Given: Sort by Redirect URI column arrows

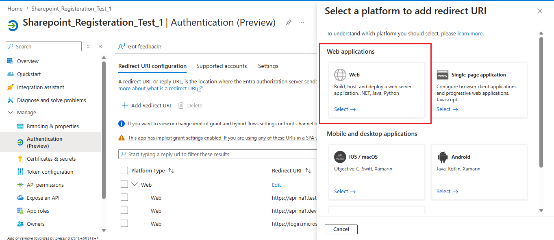Looking at the screenshot, I should pyautogui.click(x=308, y=171).
